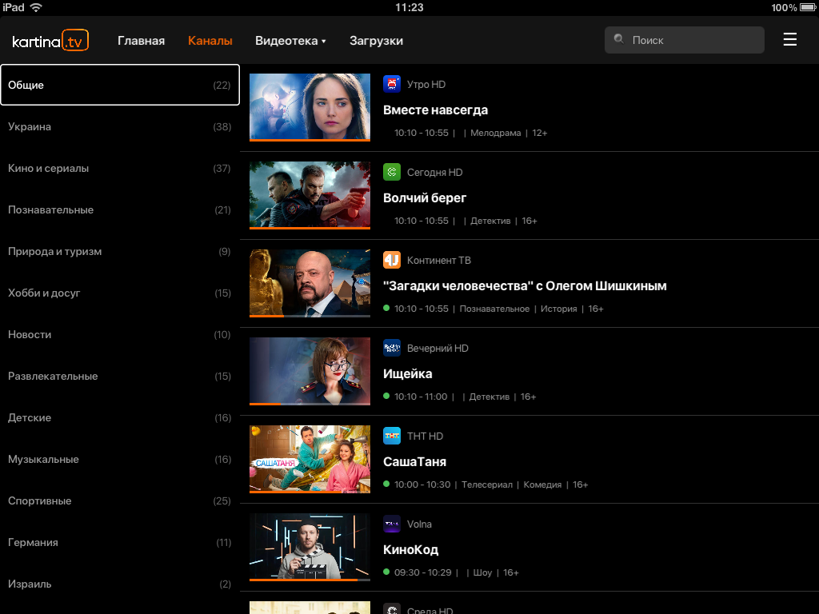
Task: Select the Спортивные category
Action: click(x=120, y=500)
